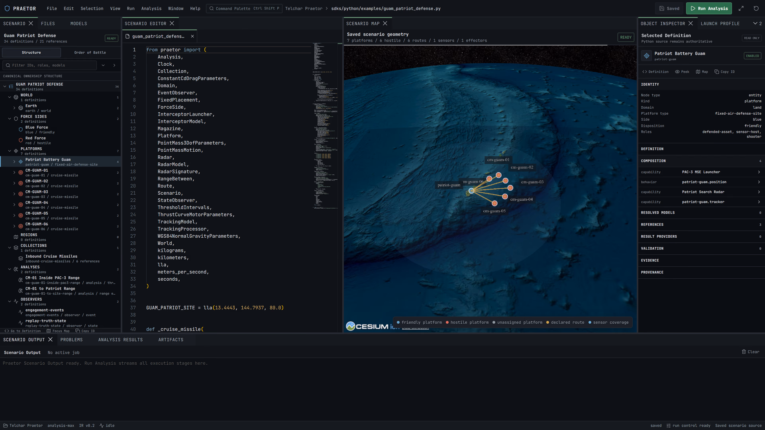Click the Regions map icon in tree
The height and width of the screenshot is (430, 765).
pos(16,237)
